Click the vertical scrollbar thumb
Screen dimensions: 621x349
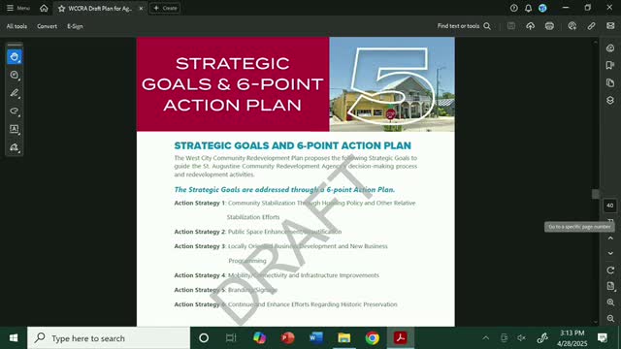595,194
